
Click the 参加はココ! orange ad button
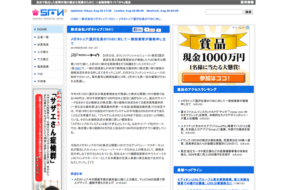(213, 78)
